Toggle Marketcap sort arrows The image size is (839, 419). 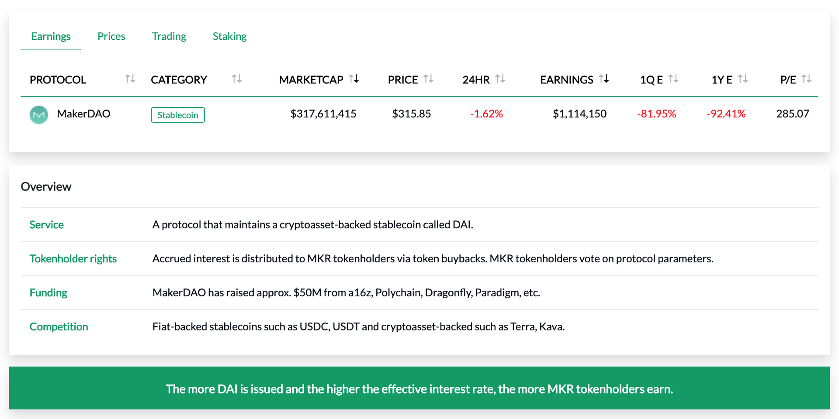coord(354,79)
